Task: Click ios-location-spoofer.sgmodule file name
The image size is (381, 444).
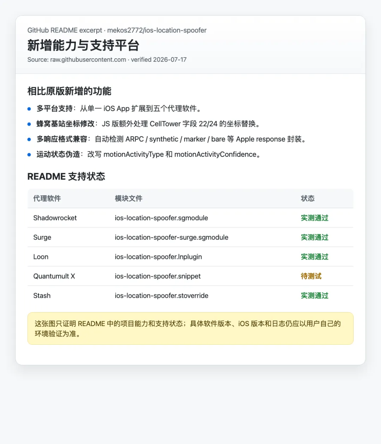Action: coord(161,218)
